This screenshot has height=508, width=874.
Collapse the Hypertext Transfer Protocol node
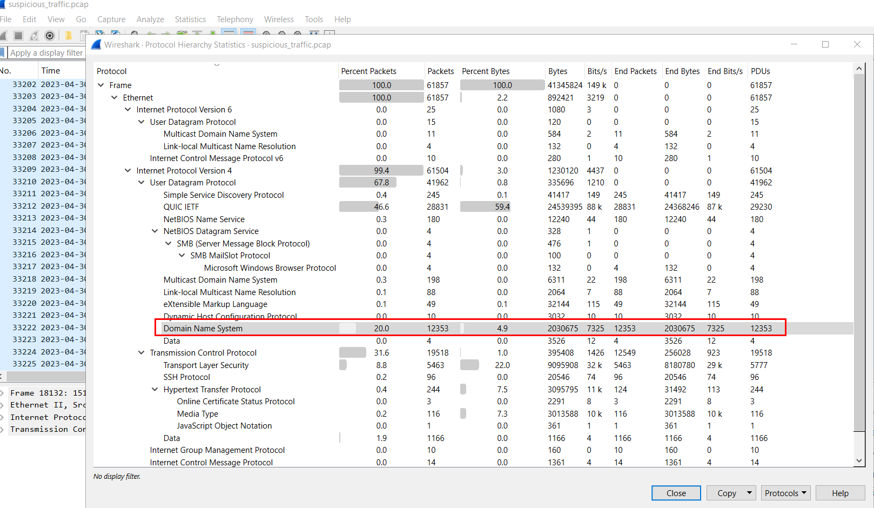pos(155,390)
